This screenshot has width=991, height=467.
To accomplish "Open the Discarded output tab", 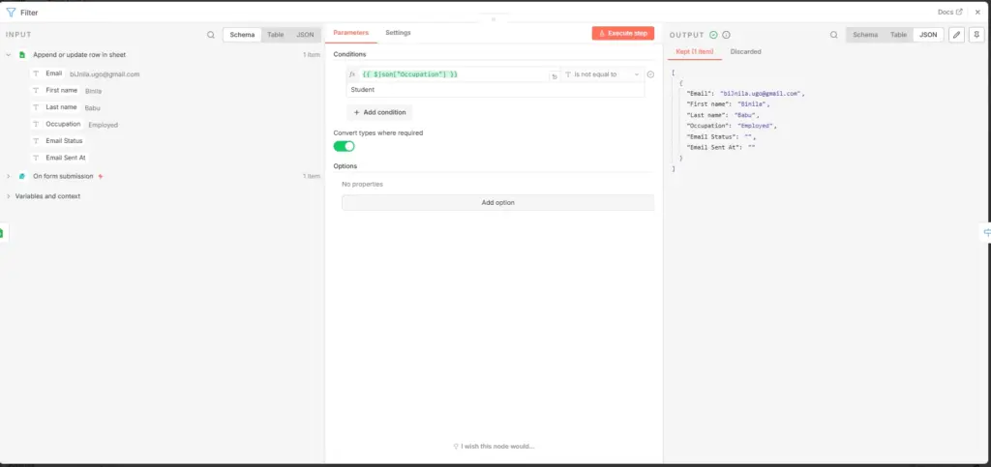I will 746,52.
